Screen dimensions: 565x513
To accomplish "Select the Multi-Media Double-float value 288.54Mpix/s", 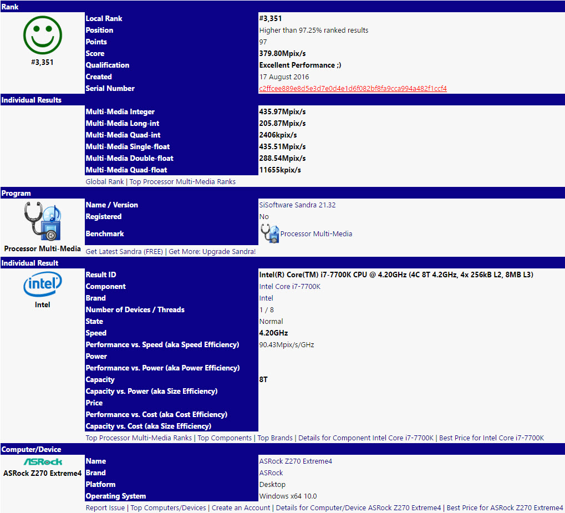I will point(282,158).
